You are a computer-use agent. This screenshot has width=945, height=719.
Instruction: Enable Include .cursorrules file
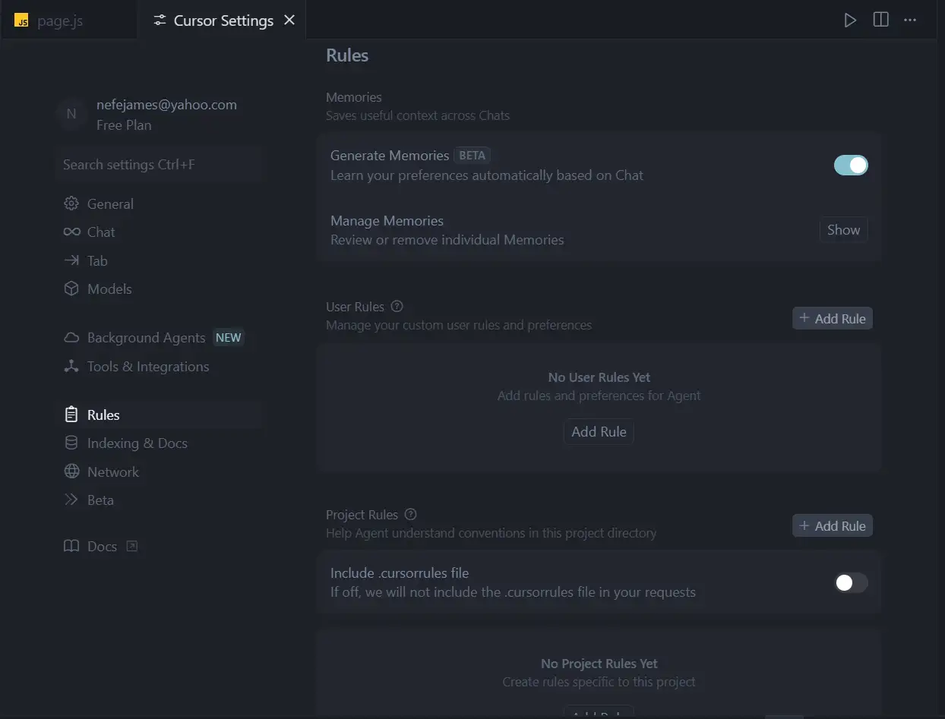[x=851, y=582]
